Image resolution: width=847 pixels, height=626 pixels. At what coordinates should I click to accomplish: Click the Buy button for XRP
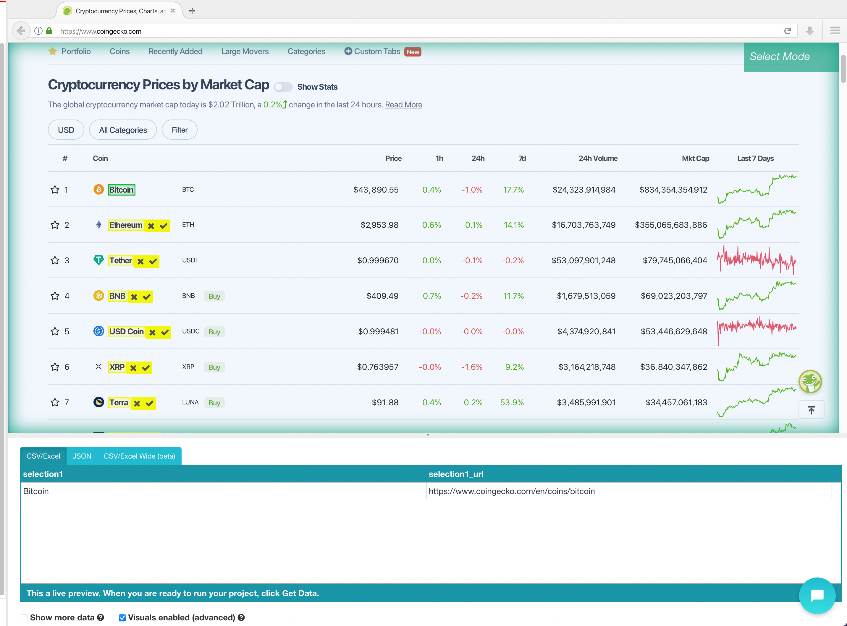tap(214, 367)
